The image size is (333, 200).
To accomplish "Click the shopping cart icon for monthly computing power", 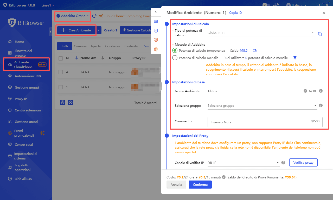I will point(295,58).
